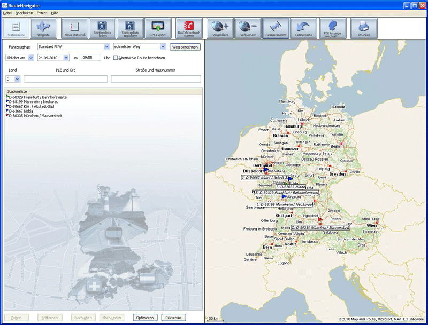This screenshot has width=428, height=325.
Task: Open the Land country dropdown D
Action: tap(17, 79)
